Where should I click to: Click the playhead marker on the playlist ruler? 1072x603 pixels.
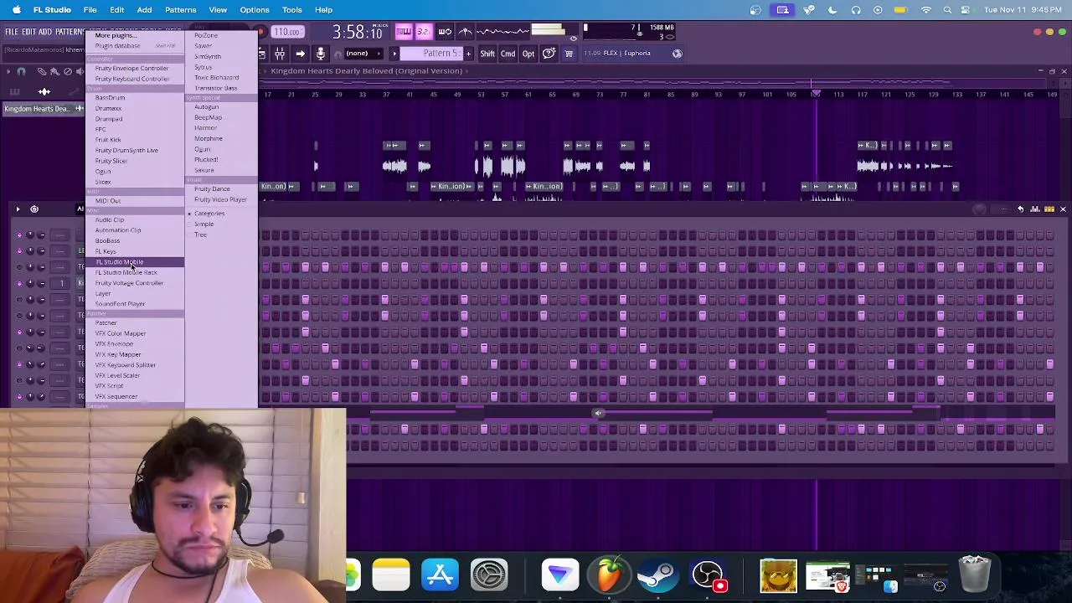(816, 94)
